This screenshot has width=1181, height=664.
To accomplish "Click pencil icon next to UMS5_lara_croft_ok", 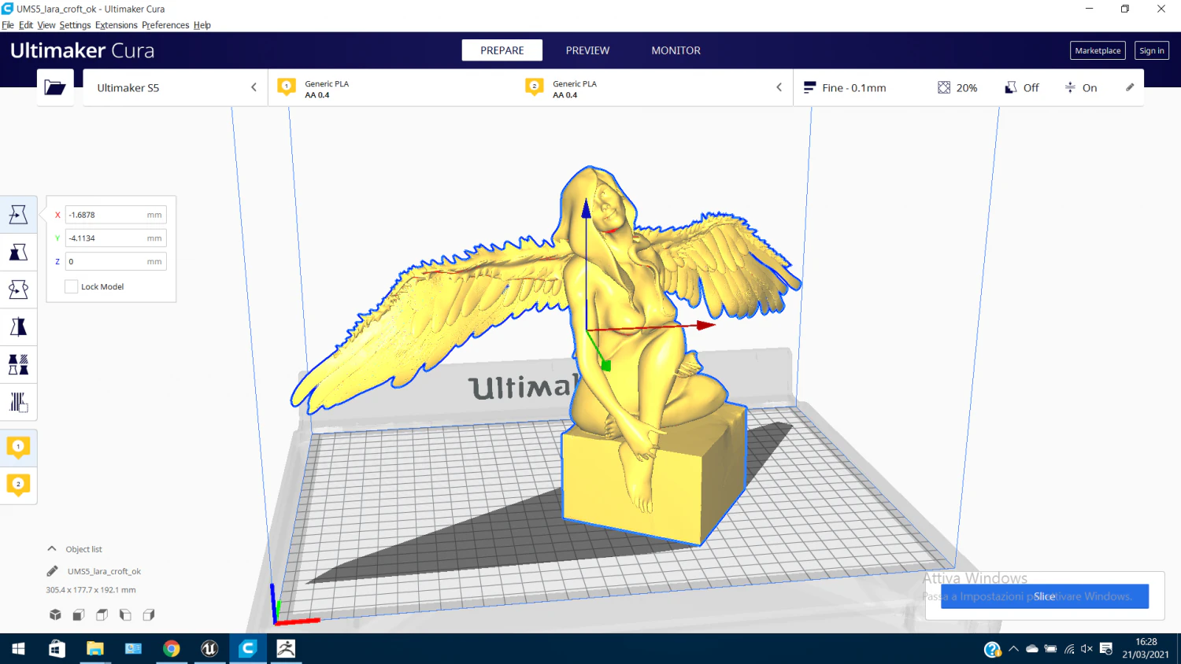I will [52, 571].
